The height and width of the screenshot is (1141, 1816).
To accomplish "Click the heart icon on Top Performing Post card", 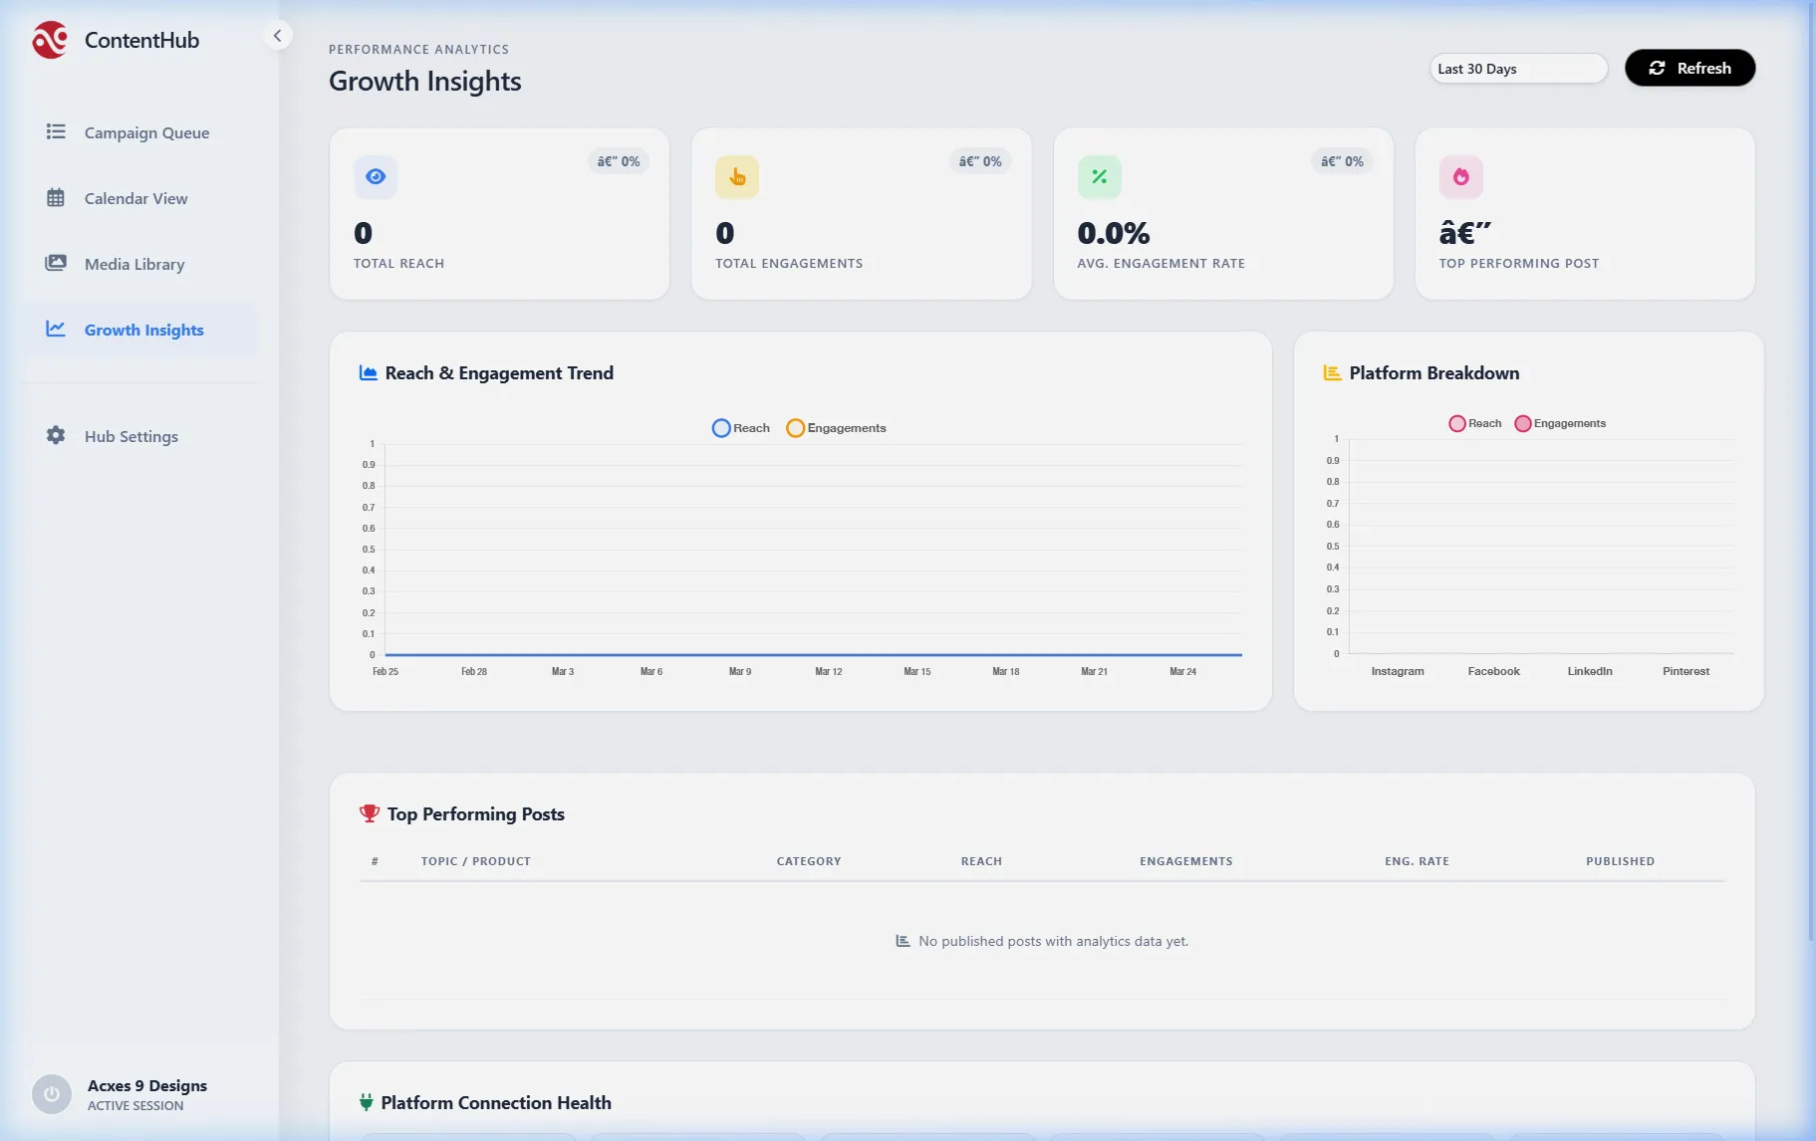I will click(1461, 176).
